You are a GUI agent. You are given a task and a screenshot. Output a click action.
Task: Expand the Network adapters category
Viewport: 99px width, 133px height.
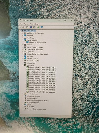(23, 59)
